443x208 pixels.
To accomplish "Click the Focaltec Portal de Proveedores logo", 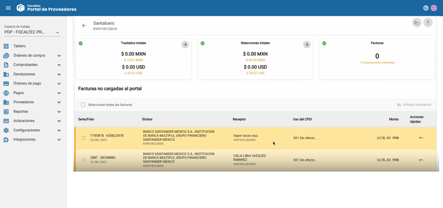I will click(47, 8).
